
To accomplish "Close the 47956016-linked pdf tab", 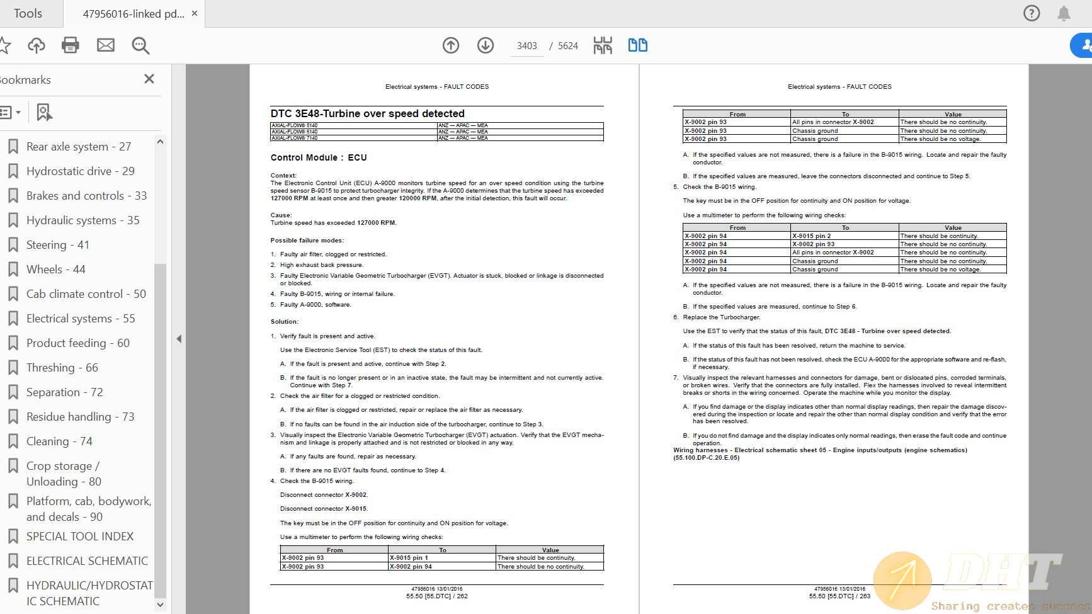I will tap(195, 13).
